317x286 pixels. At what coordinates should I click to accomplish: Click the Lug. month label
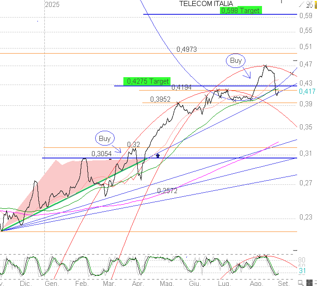(225, 283)
